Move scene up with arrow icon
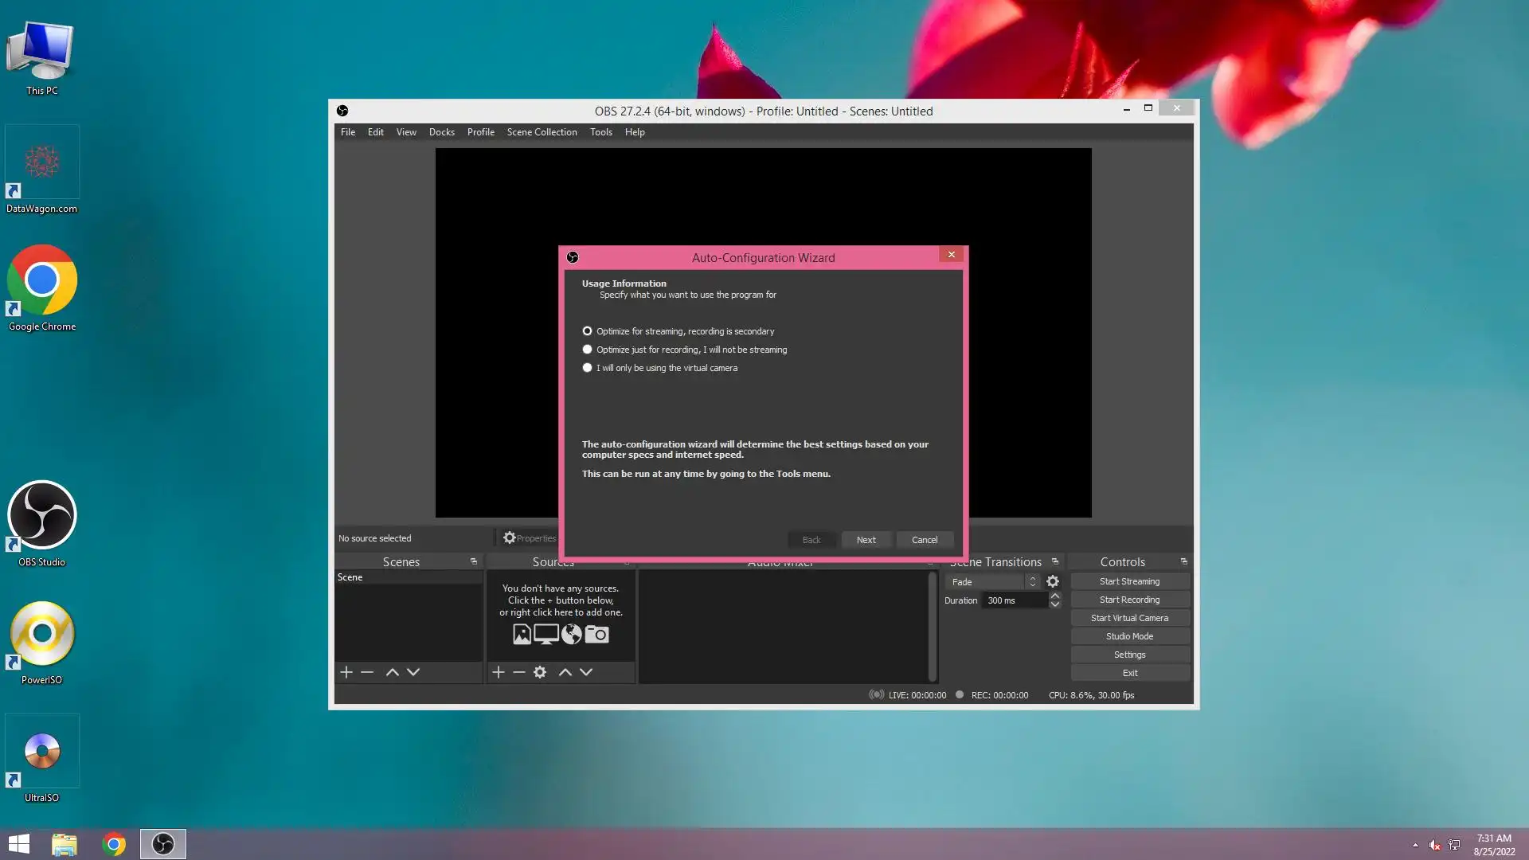 tap(393, 672)
